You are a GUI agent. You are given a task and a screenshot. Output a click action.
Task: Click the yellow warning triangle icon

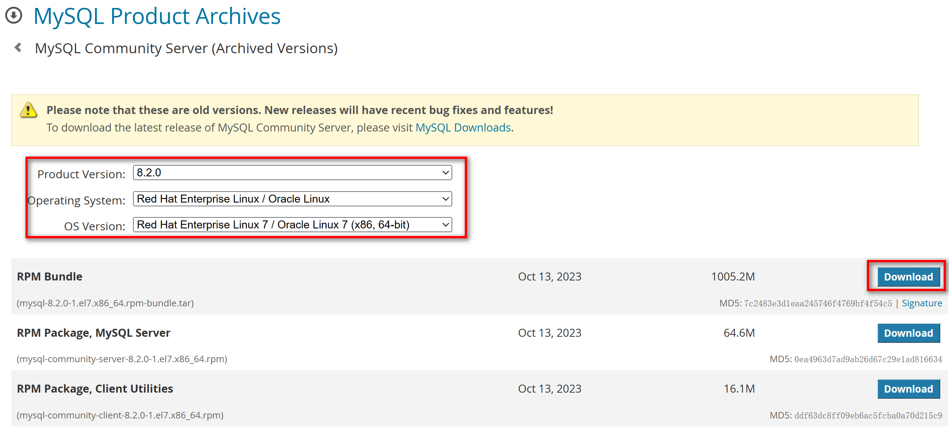coord(28,110)
